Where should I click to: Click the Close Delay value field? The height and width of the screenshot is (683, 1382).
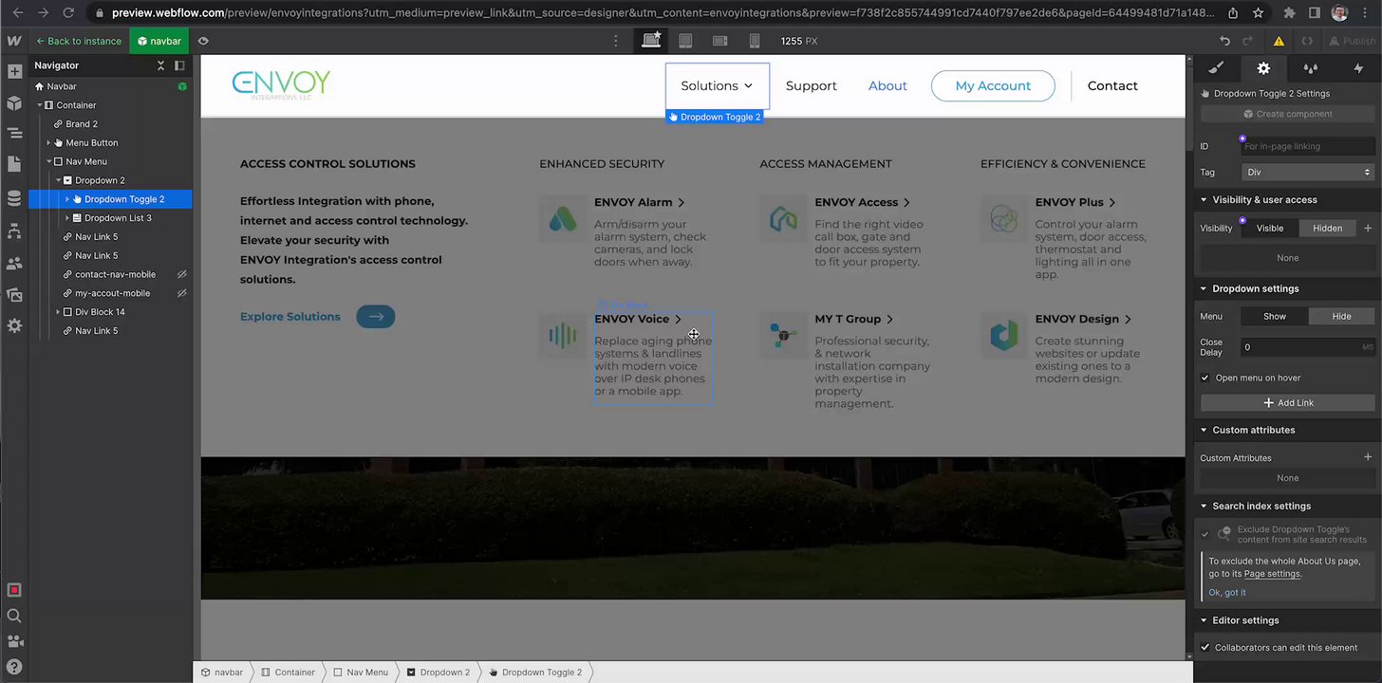click(x=1307, y=347)
